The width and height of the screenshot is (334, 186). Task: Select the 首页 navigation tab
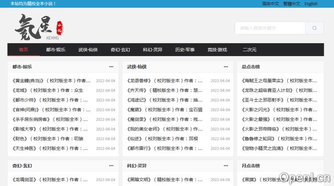coord(24,49)
